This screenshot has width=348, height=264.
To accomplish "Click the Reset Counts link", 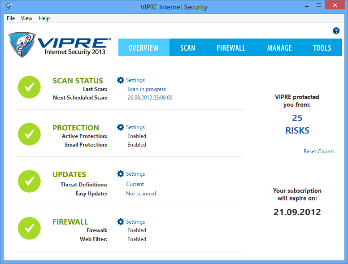I will tap(319, 151).
